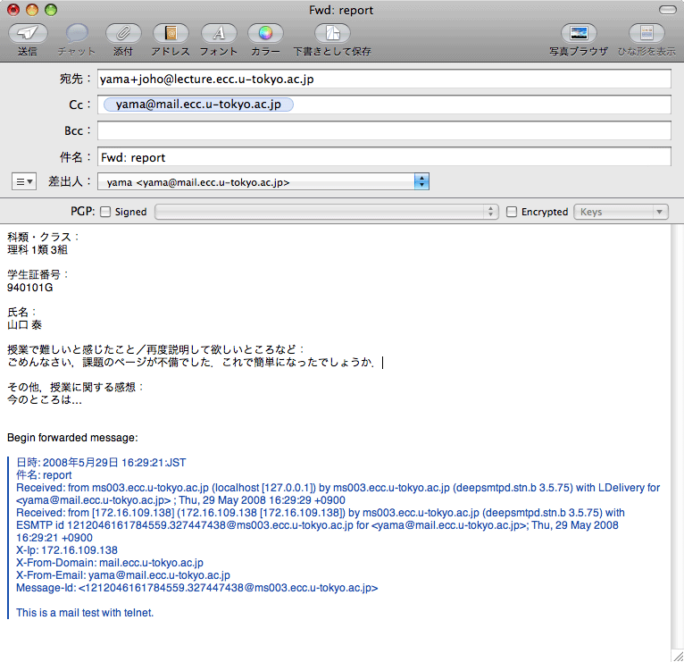Enable the PGP Signed checkbox
This screenshot has width=684, height=662.
[105, 213]
